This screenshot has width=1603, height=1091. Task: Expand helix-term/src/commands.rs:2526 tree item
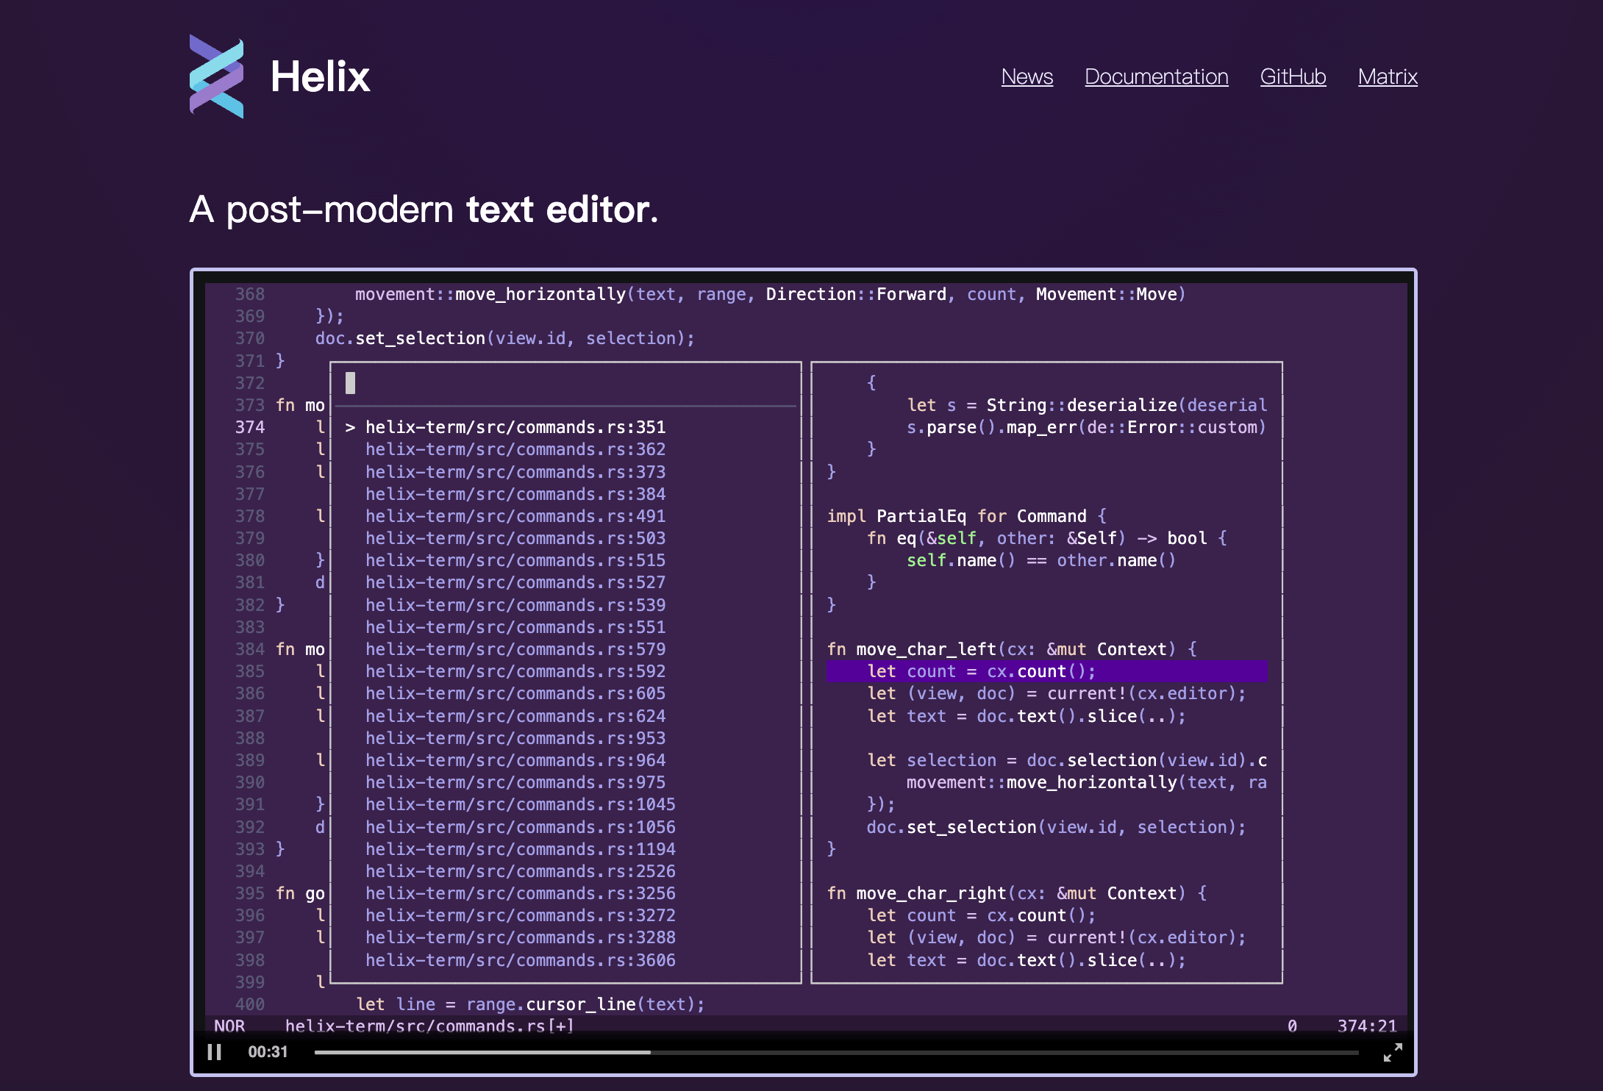(x=513, y=872)
